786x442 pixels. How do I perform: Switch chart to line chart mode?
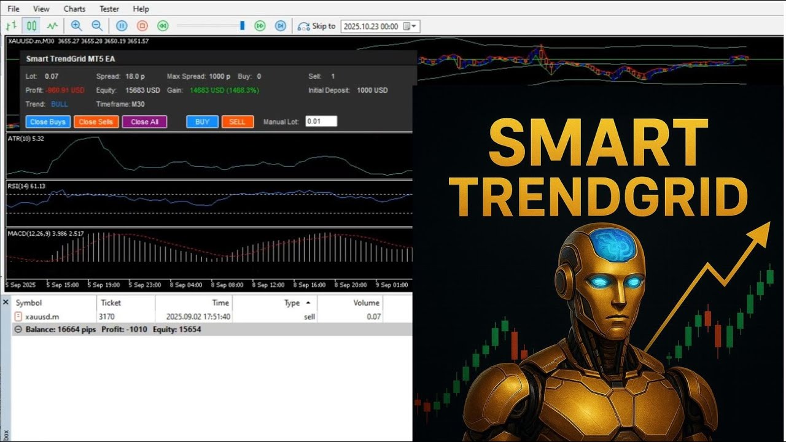[52, 26]
